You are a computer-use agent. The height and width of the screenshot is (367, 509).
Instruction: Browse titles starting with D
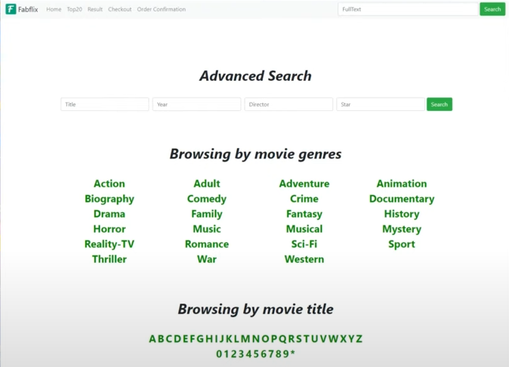coord(177,339)
